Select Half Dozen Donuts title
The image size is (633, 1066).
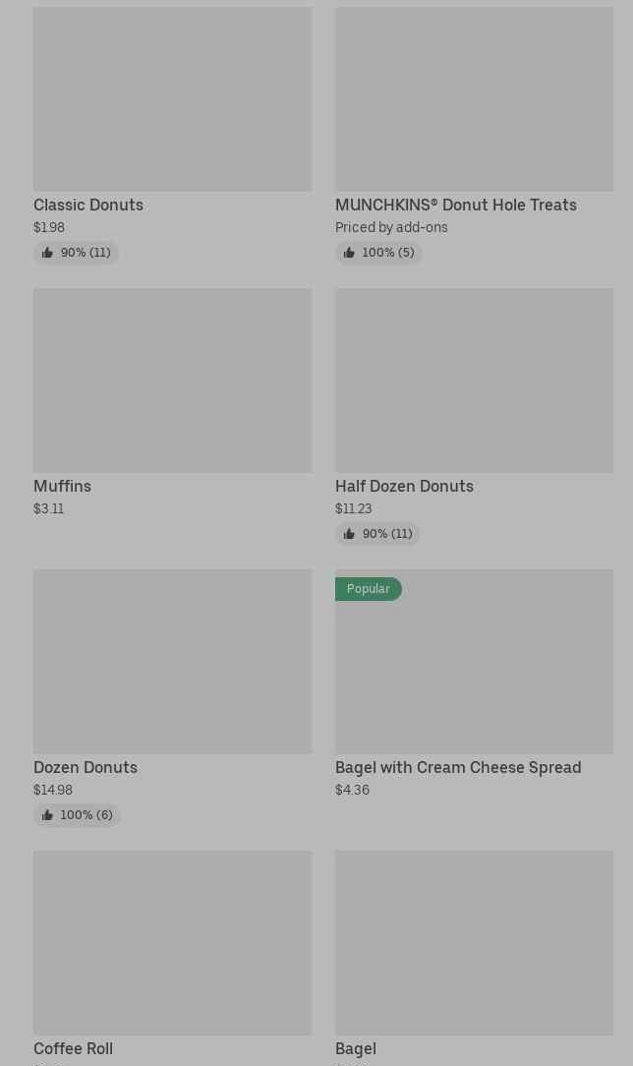404,486
